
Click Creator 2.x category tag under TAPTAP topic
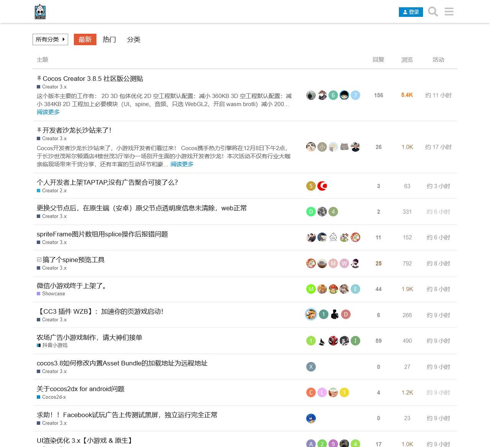pyautogui.click(x=52, y=191)
